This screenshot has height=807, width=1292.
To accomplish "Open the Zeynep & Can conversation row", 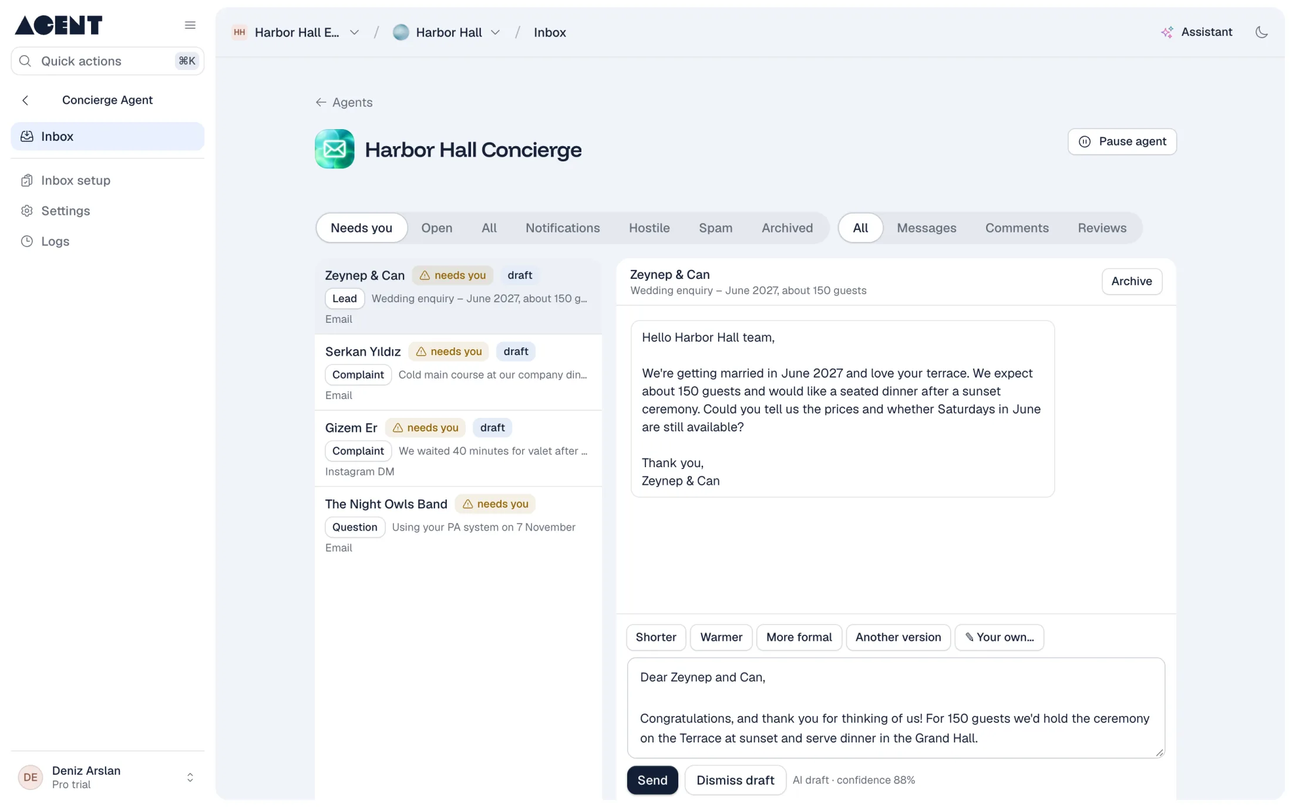I will [x=458, y=296].
